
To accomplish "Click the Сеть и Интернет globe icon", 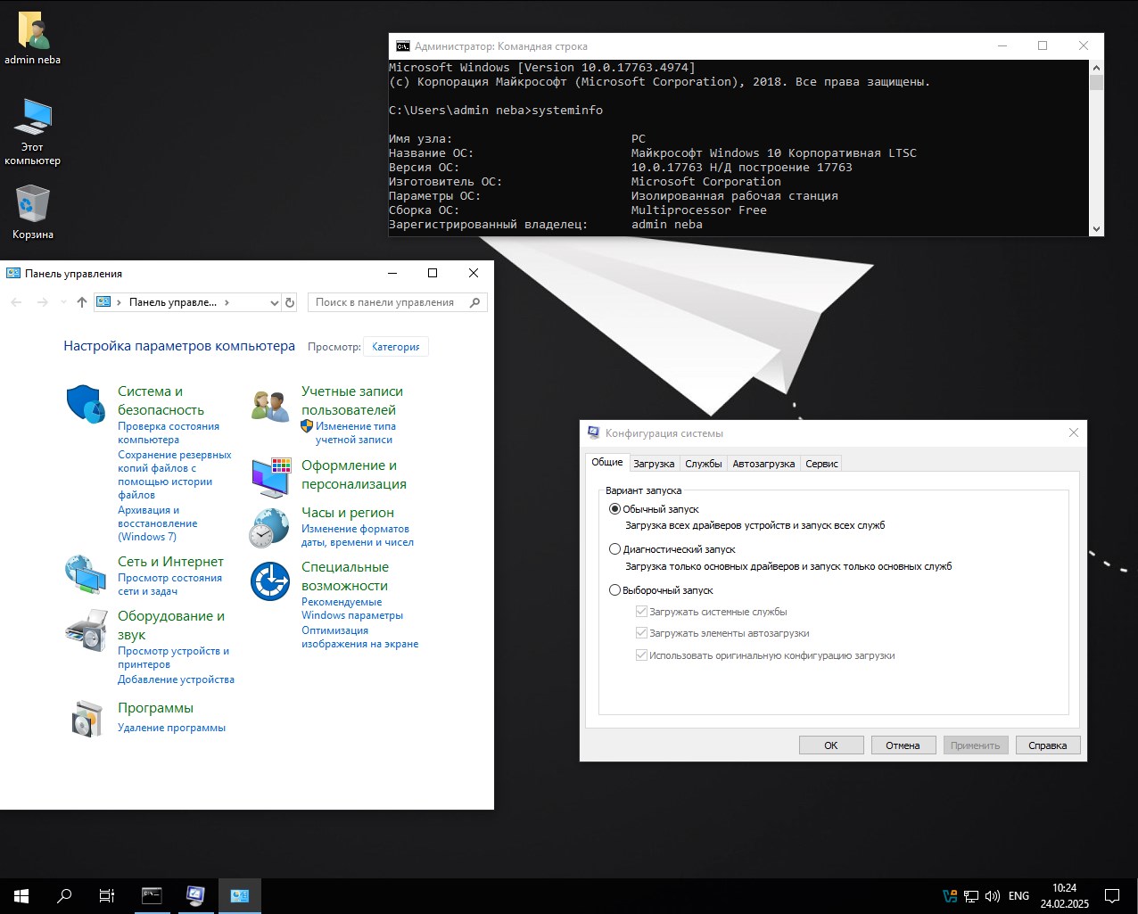I will (86, 574).
